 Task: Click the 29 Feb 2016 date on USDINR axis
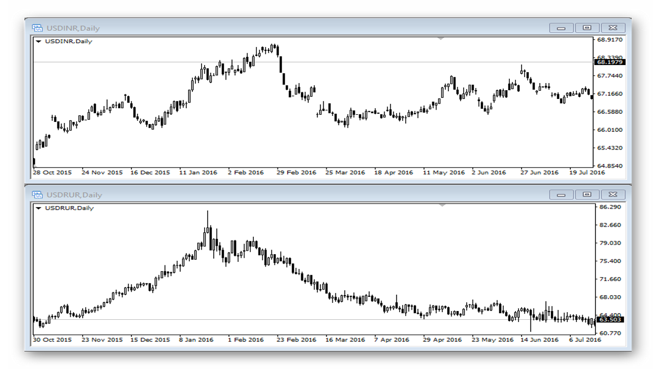(x=296, y=173)
